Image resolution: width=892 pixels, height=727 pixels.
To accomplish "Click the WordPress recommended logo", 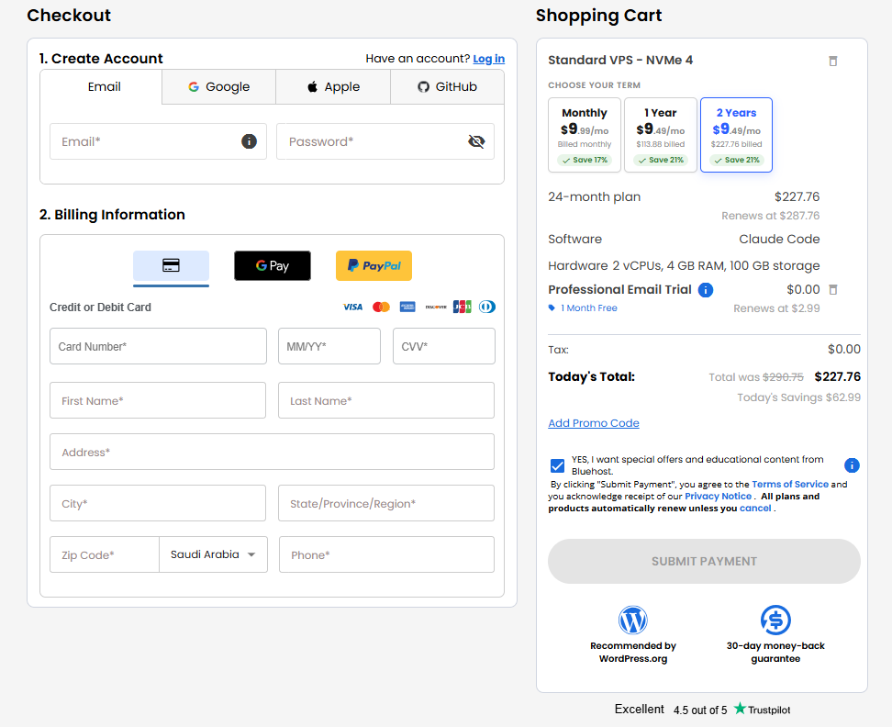I will pyautogui.click(x=632, y=620).
